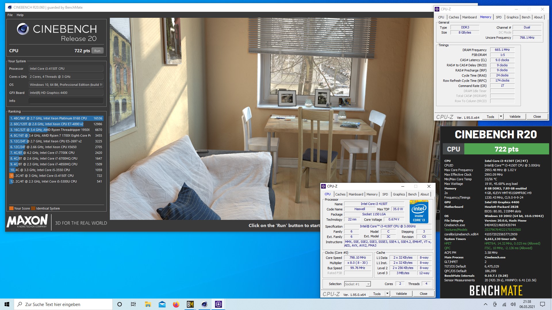Switch to Memory tab in lower CPU-Z
552x310 pixels.
[372, 194]
